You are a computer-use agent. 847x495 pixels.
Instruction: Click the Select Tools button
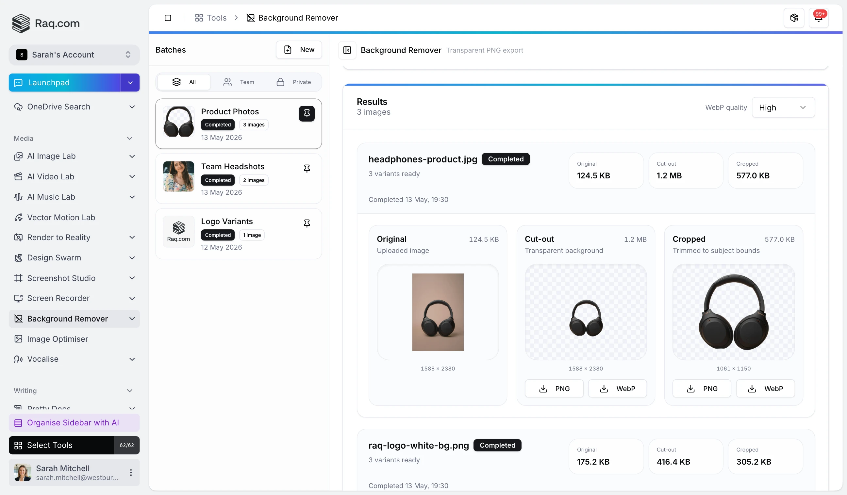(x=61, y=446)
